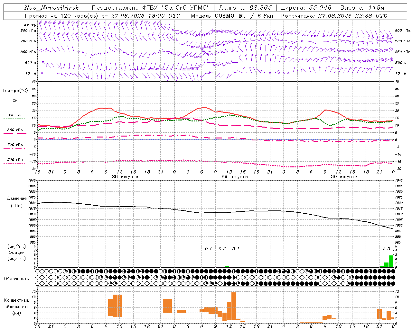Screen dimensions: 412x329
Task: Select the (мм/1ч.) precipitation unit label
Action: click(x=17, y=259)
